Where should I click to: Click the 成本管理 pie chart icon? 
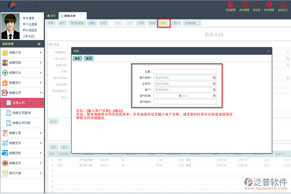pyautogui.click(x=244, y=5)
